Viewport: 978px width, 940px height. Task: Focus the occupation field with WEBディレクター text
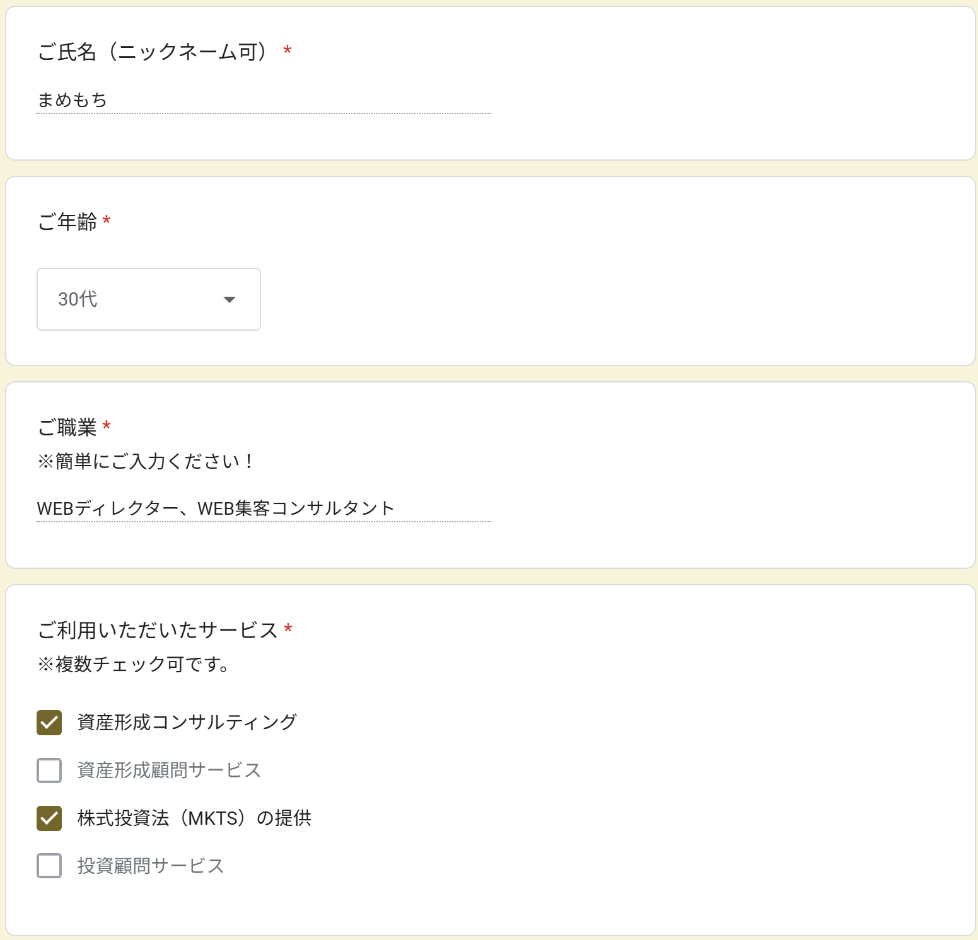tap(263, 508)
